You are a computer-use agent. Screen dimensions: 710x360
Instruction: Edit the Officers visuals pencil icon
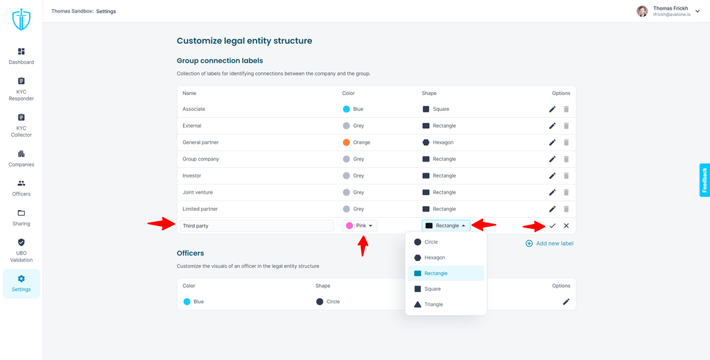[x=566, y=302]
